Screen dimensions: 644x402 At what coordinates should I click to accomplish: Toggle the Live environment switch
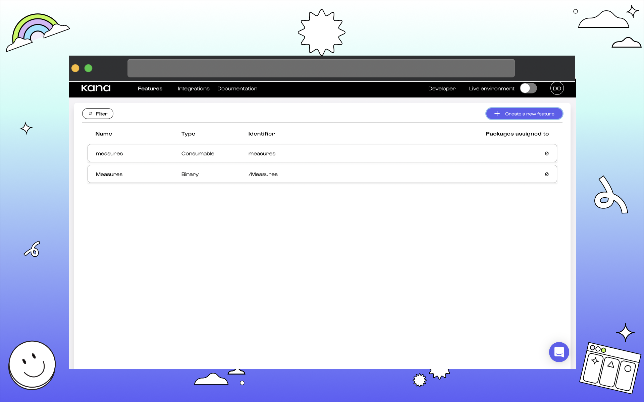528,88
